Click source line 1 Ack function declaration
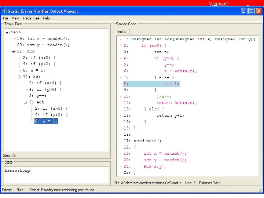264x198 pixels. 190,39
